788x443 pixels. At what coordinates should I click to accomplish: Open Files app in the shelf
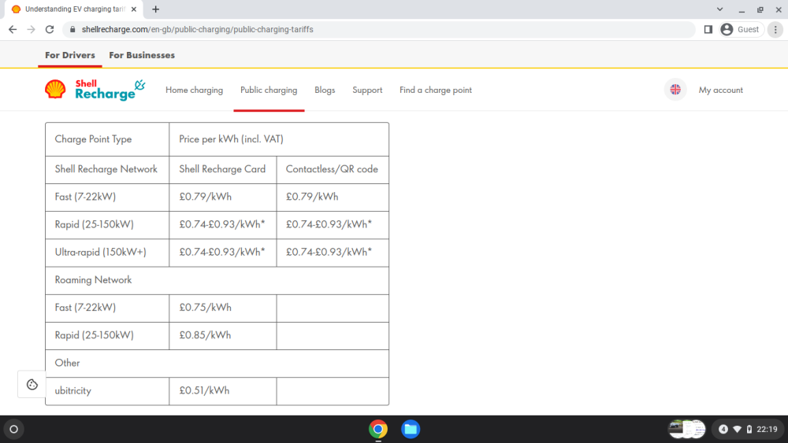click(x=410, y=429)
